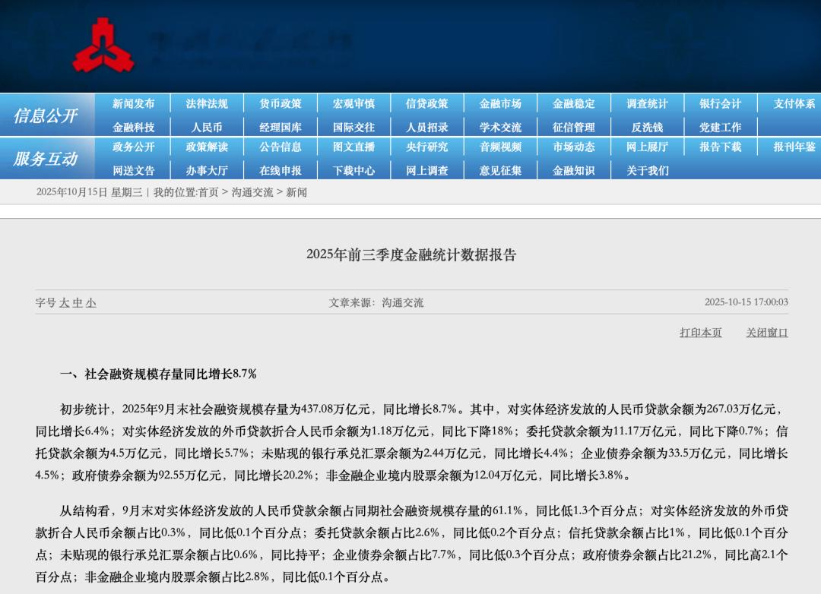Navigate to 沟通交流 in the breadcrumb
The image size is (821, 594).
pyautogui.click(x=252, y=193)
